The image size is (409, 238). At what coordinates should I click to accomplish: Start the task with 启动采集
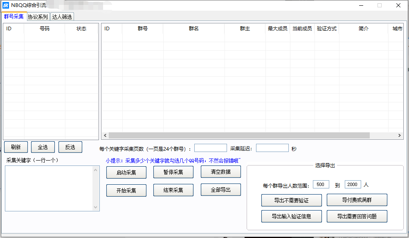[126, 172]
